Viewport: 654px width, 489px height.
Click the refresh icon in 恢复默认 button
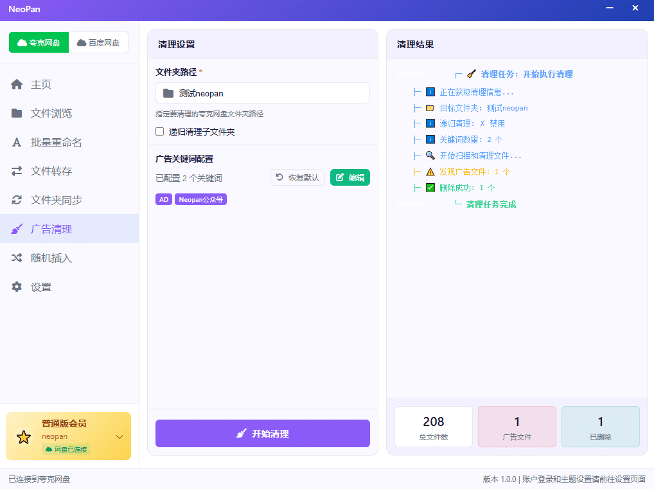click(x=279, y=177)
